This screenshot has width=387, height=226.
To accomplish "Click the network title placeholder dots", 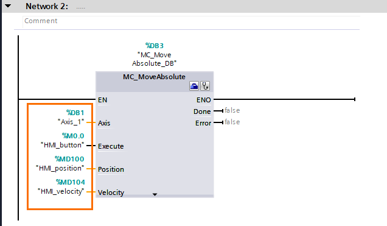I will [x=80, y=8].
